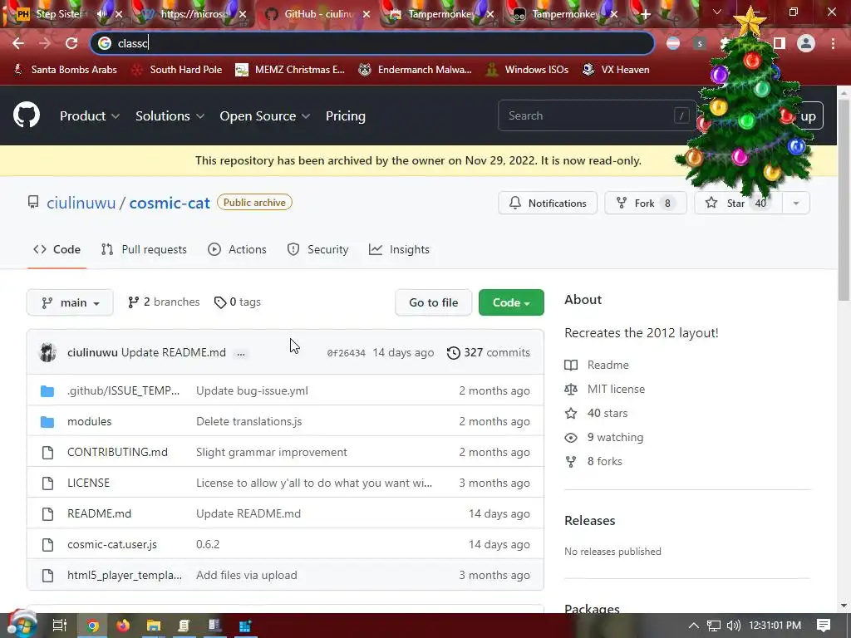
Task: Open Task View on the taskbar
Action: (x=60, y=626)
